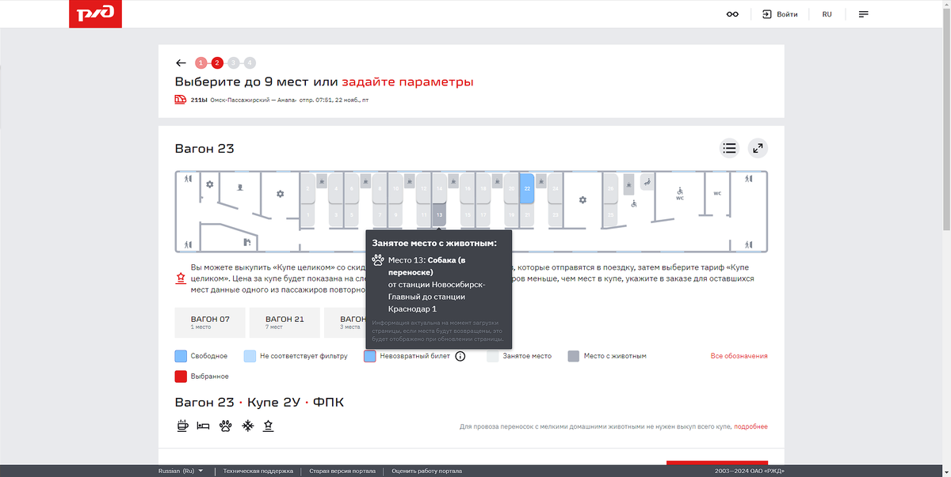Image resolution: width=951 pixels, height=477 pixels.
Task: Open the list view icon near Вагон 23
Action: 729,148
